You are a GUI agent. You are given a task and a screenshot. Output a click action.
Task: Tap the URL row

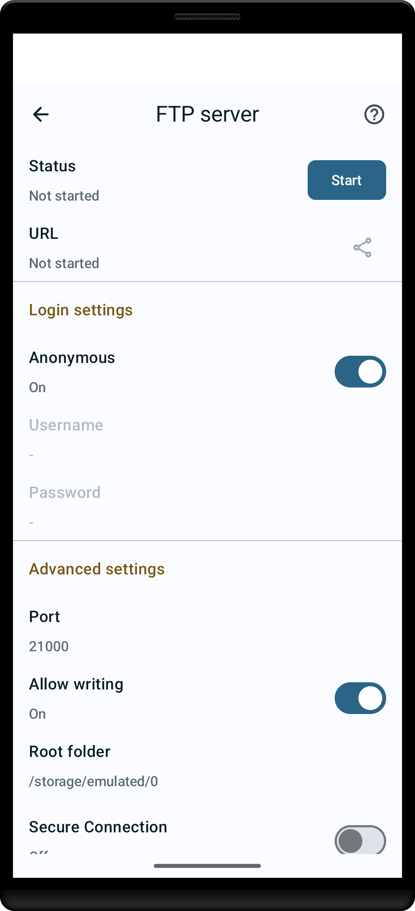[207, 248]
